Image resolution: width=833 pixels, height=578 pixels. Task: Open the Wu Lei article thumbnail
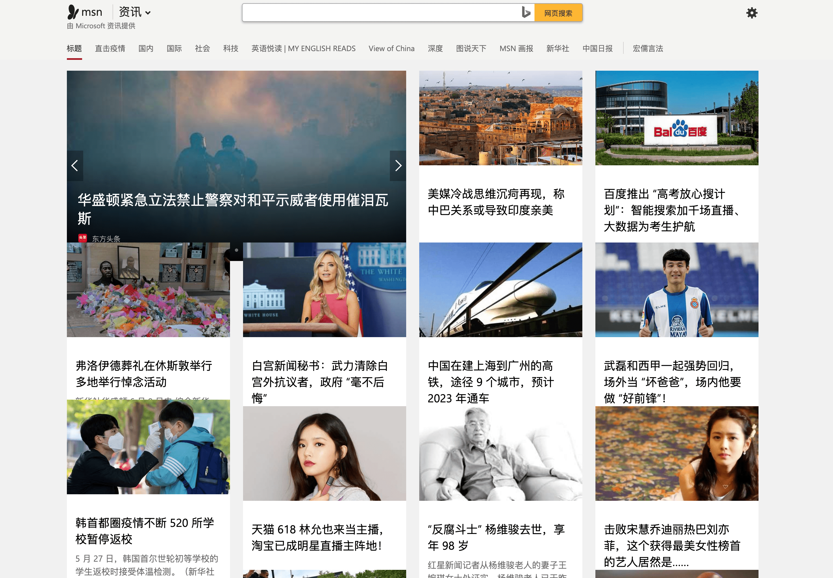[x=677, y=290]
